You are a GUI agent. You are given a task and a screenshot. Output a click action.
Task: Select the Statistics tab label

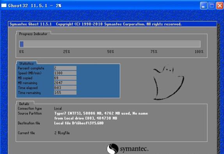pos(27,64)
